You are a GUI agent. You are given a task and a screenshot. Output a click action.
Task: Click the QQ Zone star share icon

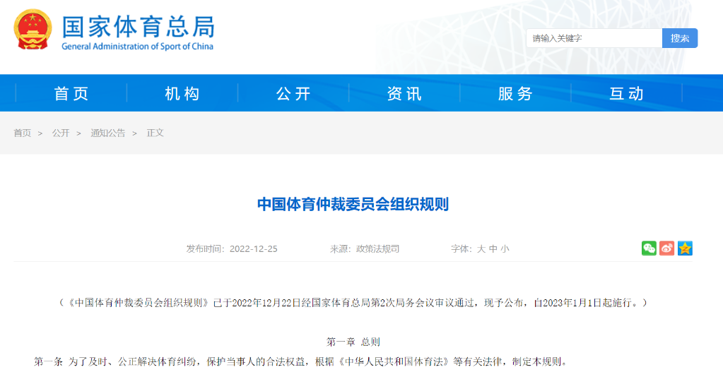[x=685, y=248]
